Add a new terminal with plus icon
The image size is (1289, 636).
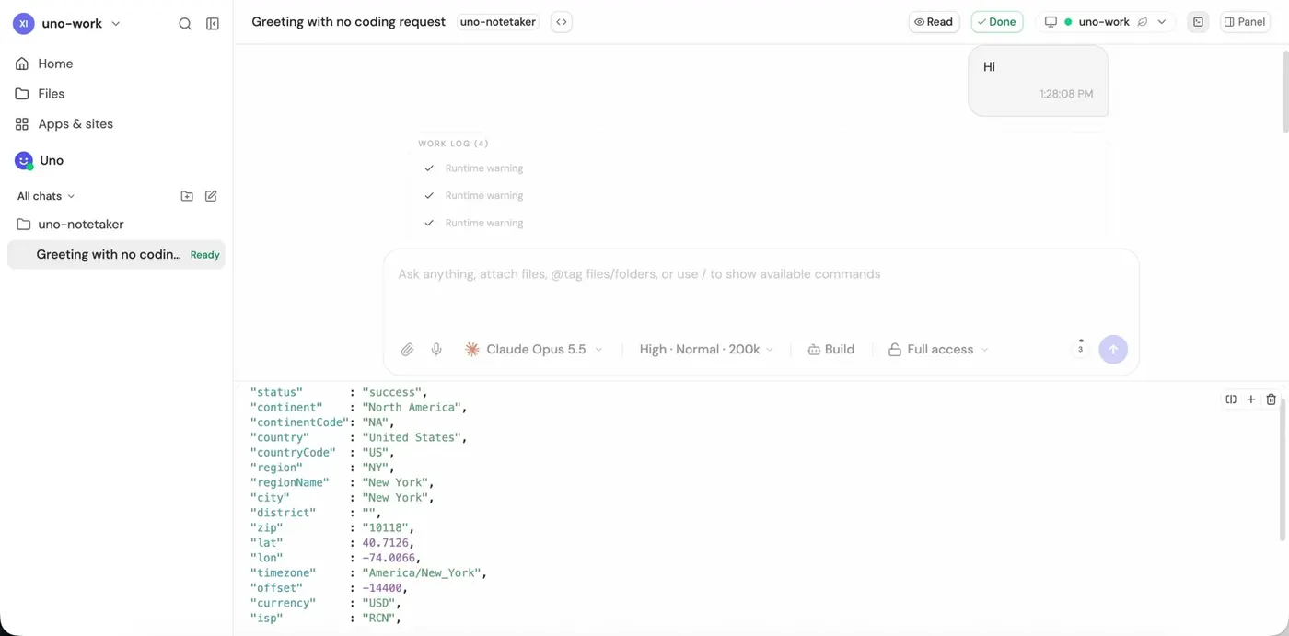[1251, 399]
